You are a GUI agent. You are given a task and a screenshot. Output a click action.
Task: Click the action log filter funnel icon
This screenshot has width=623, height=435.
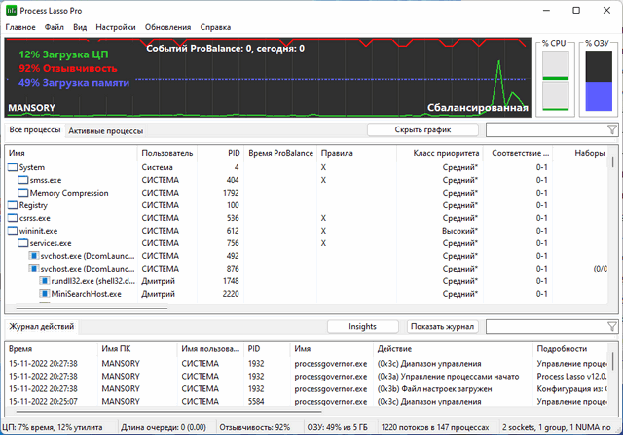tap(611, 327)
